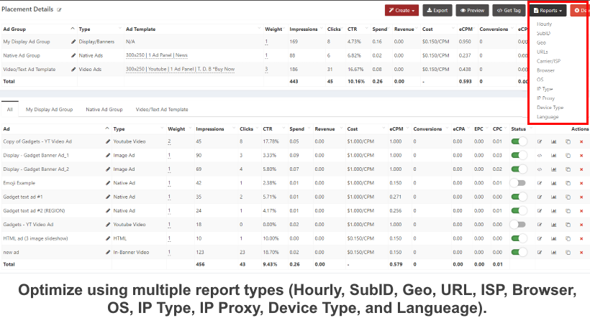Image resolution: width=590 pixels, height=323 pixels.
Task: Delete HTML ad (3 image slideshow)
Action: coord(581,238)
